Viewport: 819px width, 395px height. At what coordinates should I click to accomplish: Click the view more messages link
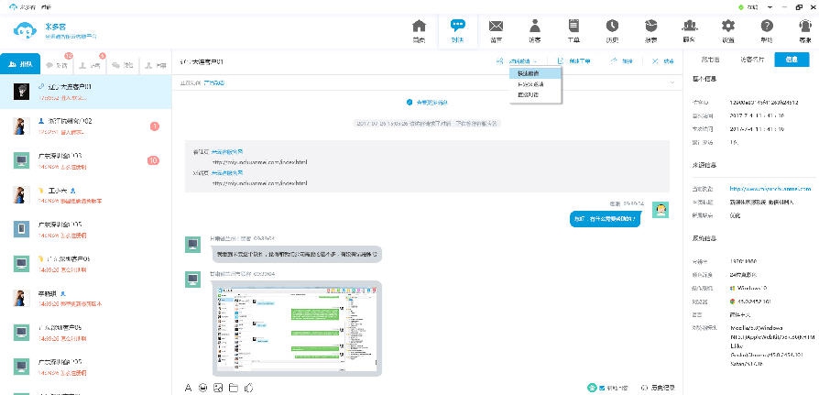click(427, 103)
